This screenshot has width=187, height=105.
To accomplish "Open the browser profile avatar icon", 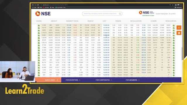I will tap(179, 5).
